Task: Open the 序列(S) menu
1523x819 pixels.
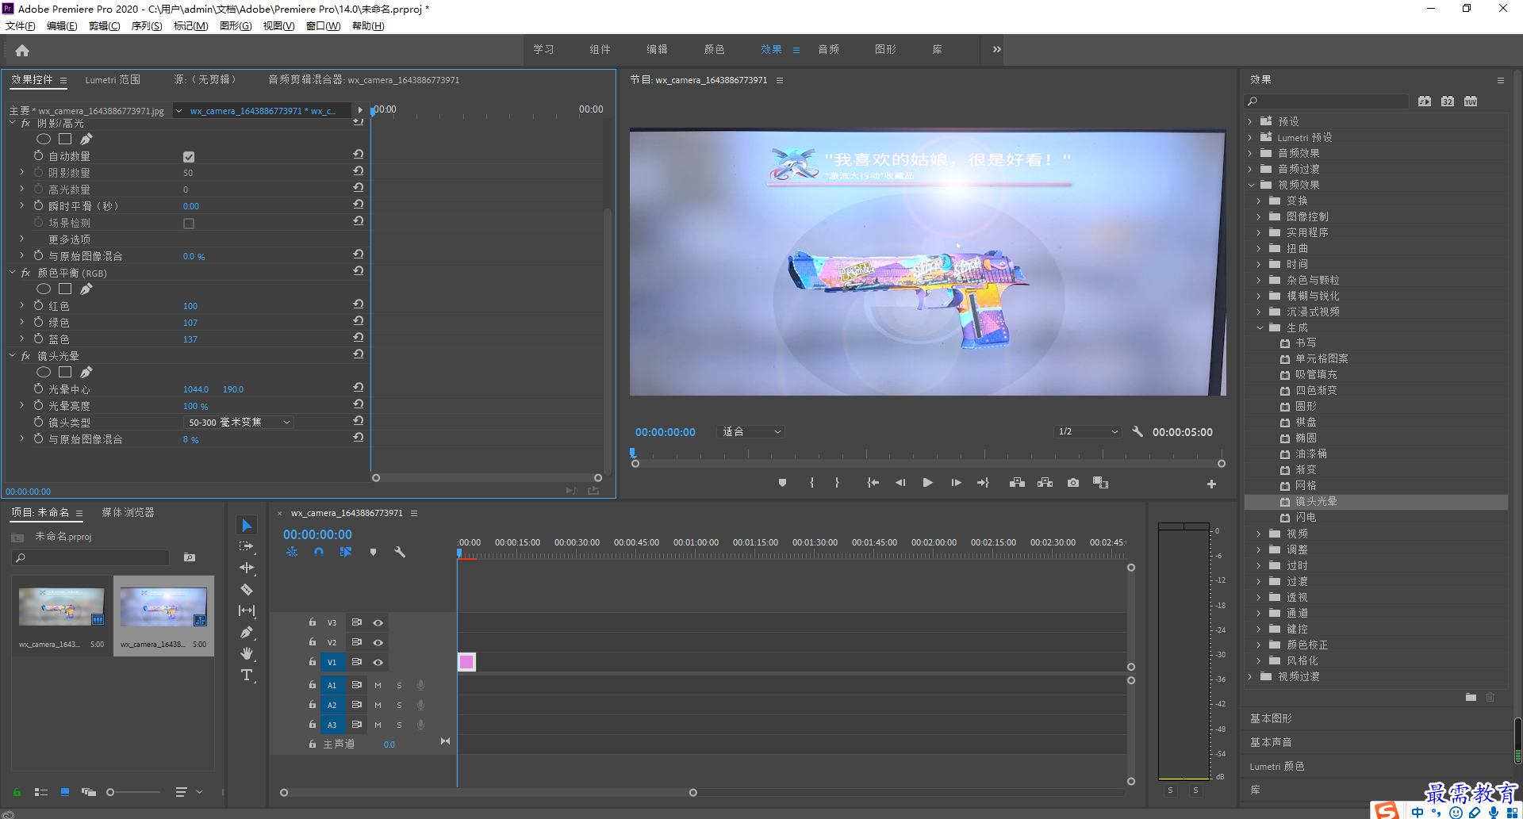Action: (x=147, y=25)
